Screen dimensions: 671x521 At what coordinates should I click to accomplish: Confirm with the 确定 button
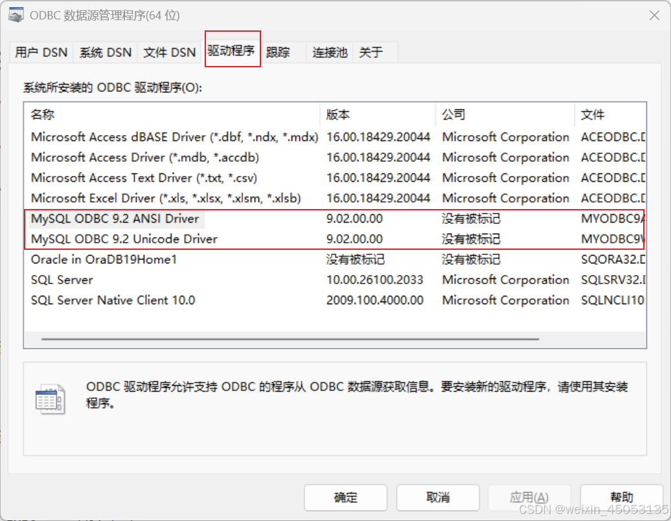coord(346,498)
